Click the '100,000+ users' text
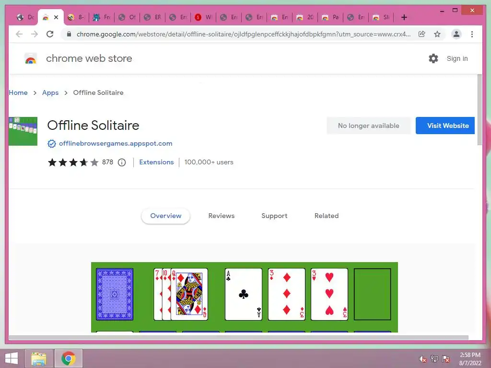491x368 pixels. tap(209, 162)
